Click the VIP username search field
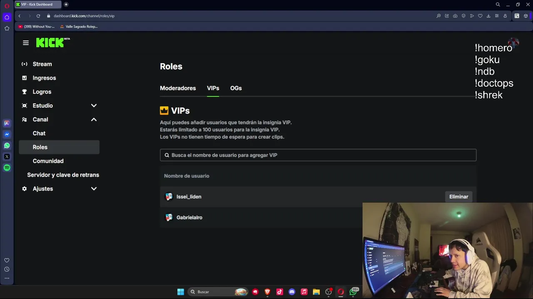 [318, 155]
